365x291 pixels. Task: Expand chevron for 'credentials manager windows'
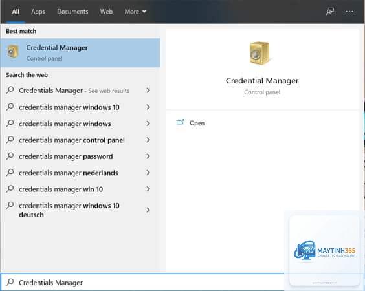[148, 124]
